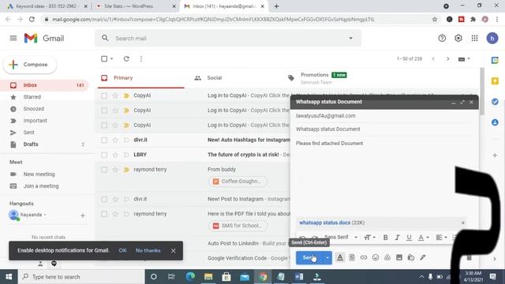Refresh the inbox list
Image resolution: width=505 pixels, height=284 pixels.
[126, 59]
